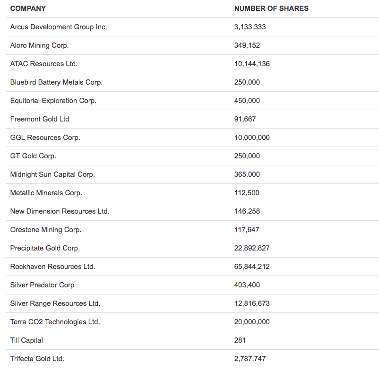Choose Bluebird Battery Metals Corp. row
Viewport: 379px width, 380px height.
192,82
